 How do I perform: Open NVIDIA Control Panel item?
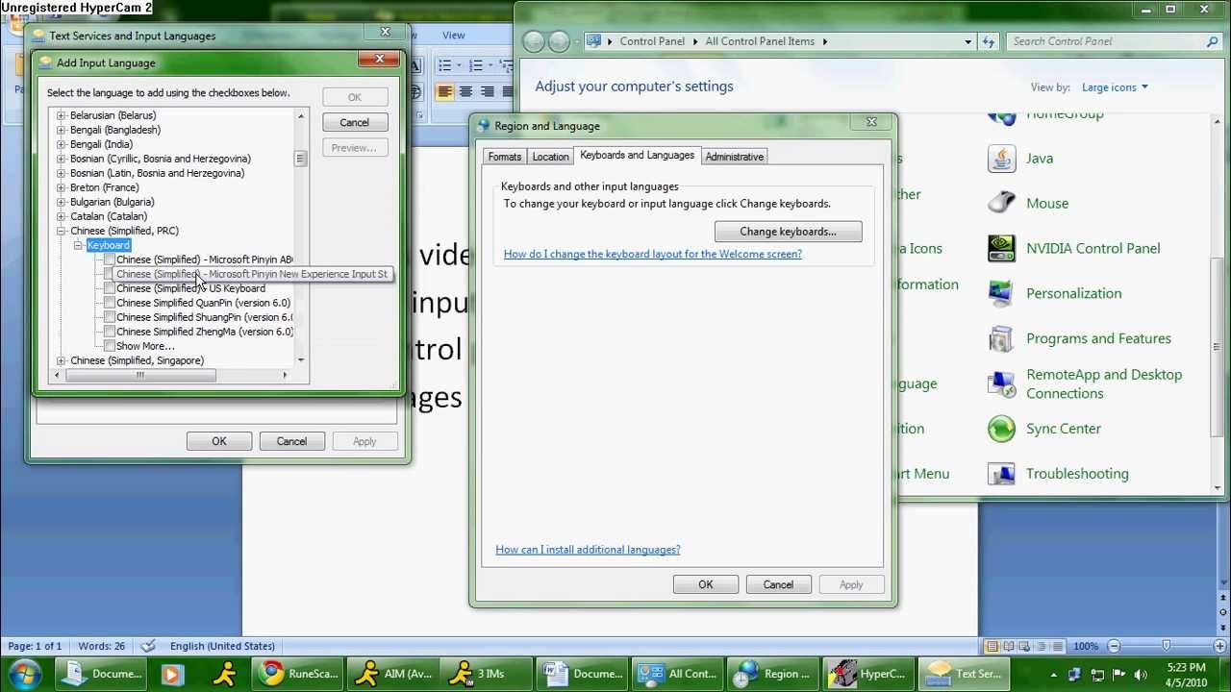[x=1074, y=248]
